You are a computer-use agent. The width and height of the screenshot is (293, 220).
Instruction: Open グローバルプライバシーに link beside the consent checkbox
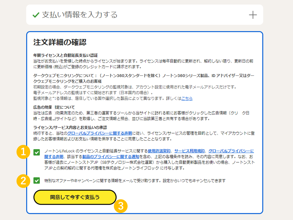[231, 151]
